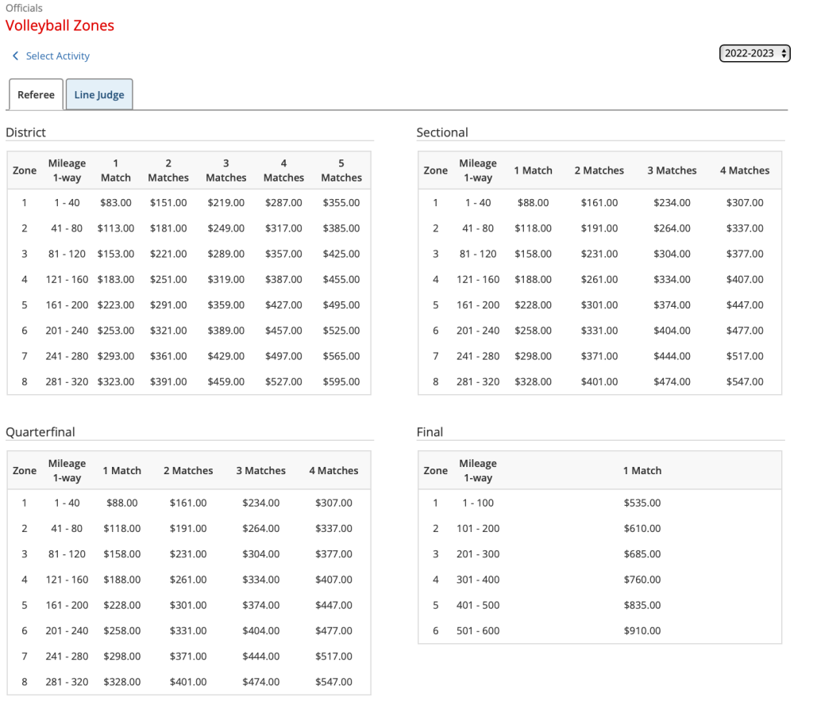
Task: Click $910.00 in the Final table
Action: coord(642,631)
